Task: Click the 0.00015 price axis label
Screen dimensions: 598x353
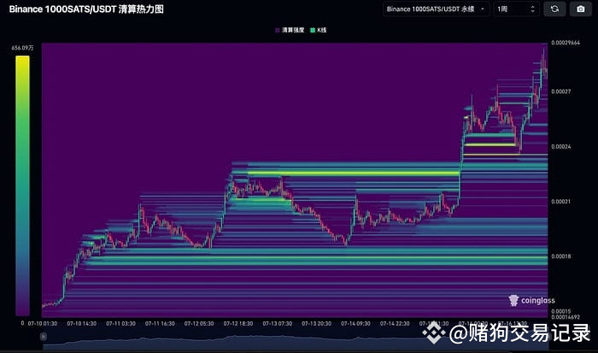Action: [x=561, y=311]
